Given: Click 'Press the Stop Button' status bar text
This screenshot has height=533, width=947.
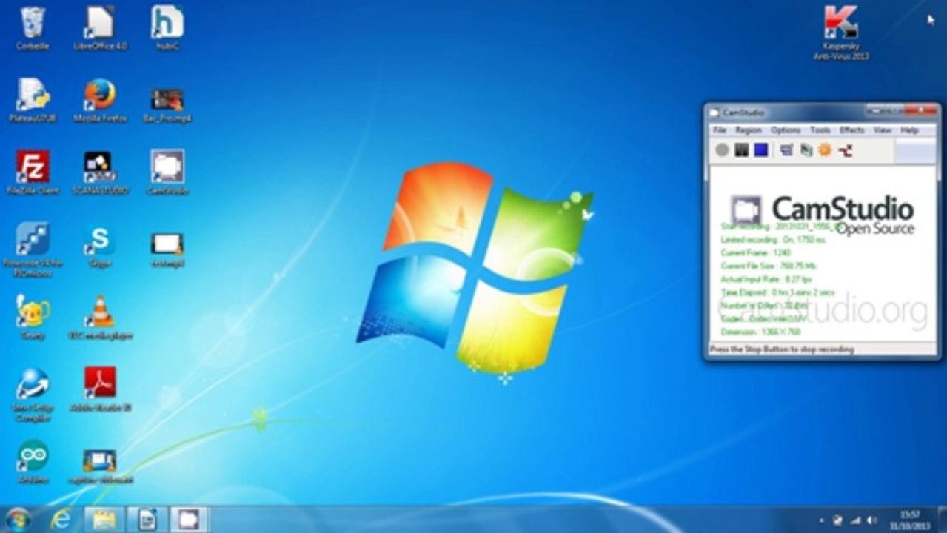Looking at the screenshot, I should pos(782,349).
